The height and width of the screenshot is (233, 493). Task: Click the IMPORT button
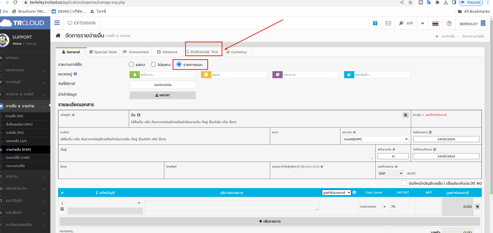tap(163, 95)
